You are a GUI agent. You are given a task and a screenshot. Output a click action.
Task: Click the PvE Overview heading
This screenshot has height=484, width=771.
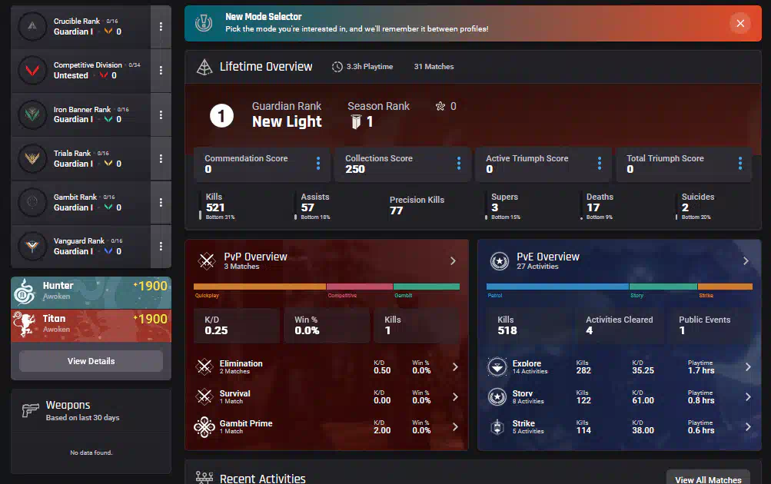click(x=548, y=257)
